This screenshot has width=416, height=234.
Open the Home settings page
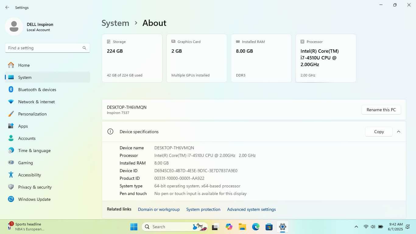[x=48, y=65]
